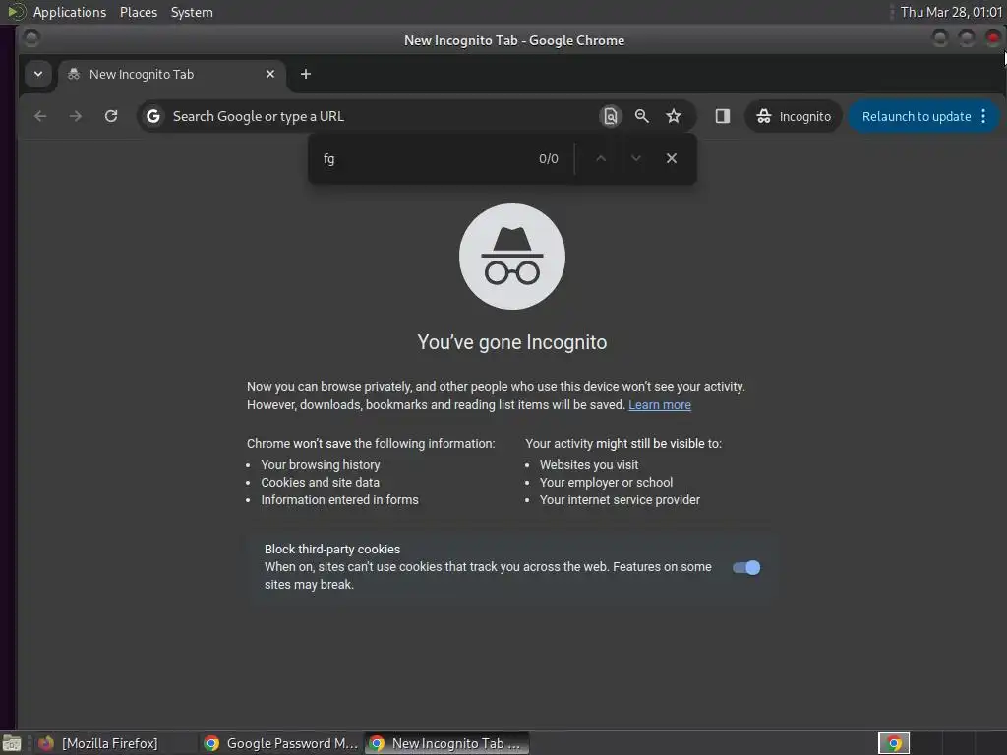1007x755 pixels.
Task: Close the find bar
Action: pyautogui.click(x=671, y=158)
